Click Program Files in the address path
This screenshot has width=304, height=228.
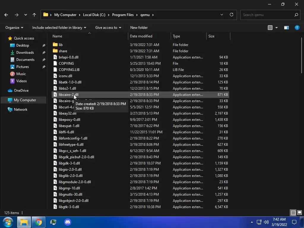point(123,15)
